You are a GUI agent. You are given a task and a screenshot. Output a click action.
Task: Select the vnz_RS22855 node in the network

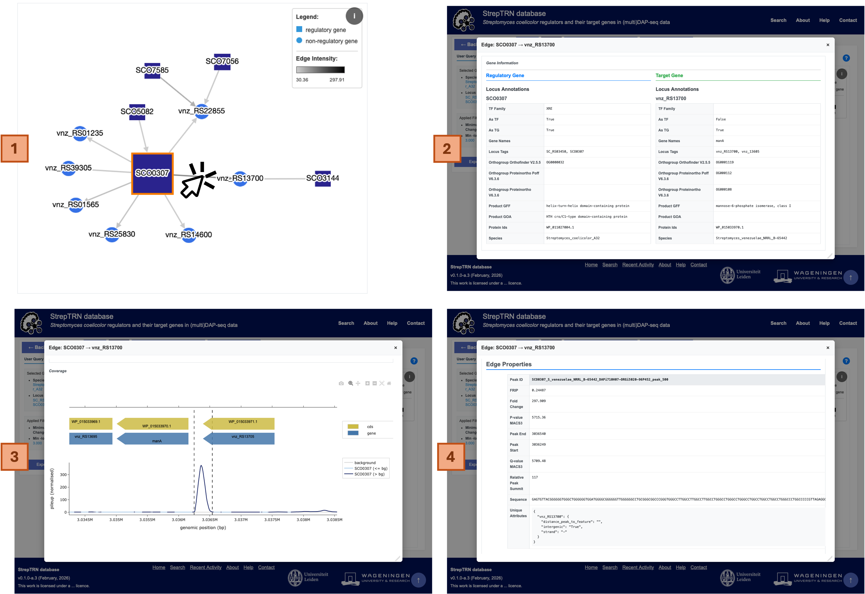click(201, 111)
